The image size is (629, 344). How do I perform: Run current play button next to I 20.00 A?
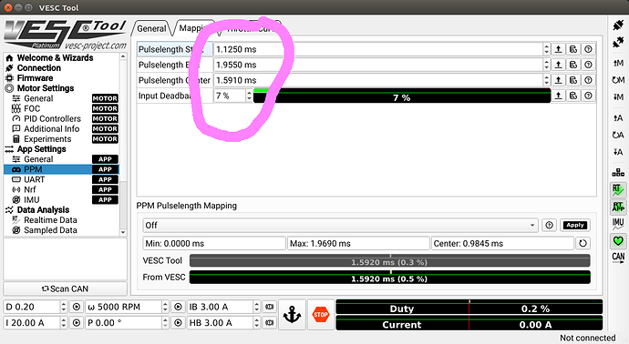[x=77, y=322]
